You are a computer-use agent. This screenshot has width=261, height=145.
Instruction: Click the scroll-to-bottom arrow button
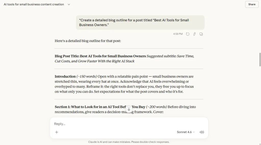coord(129,109)
